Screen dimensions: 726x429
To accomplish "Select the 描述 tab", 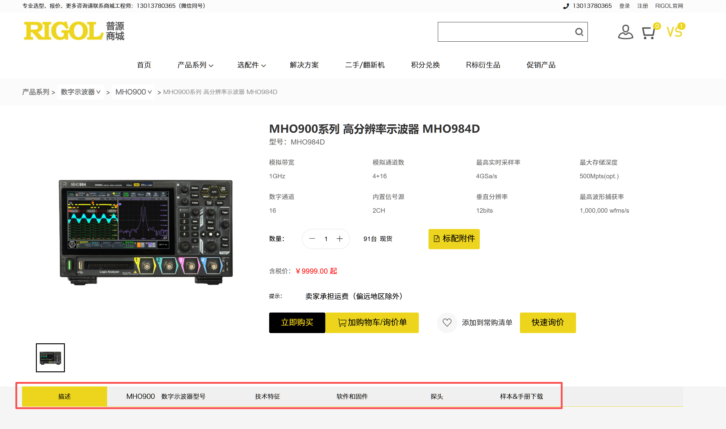I will tap(65, 396).
